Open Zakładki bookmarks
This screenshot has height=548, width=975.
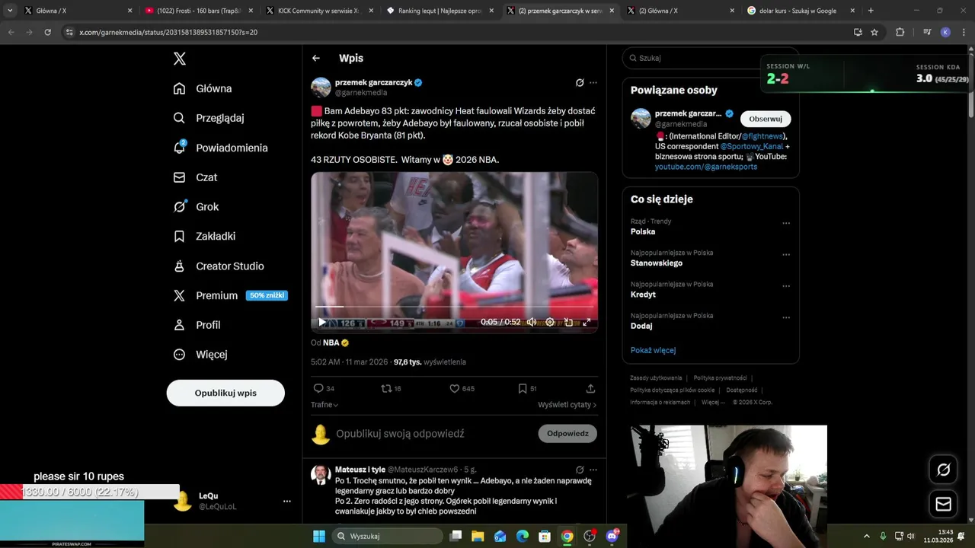pyautogui.click(x=204, y=236)
